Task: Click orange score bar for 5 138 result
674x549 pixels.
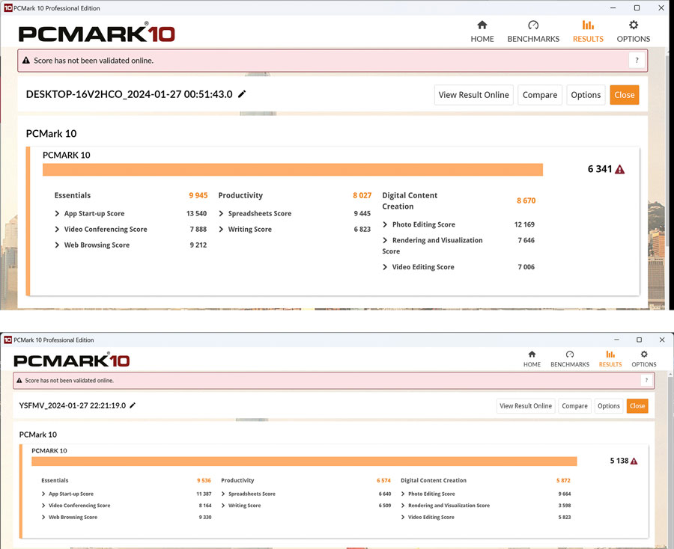Action: [x=304, y=461]
